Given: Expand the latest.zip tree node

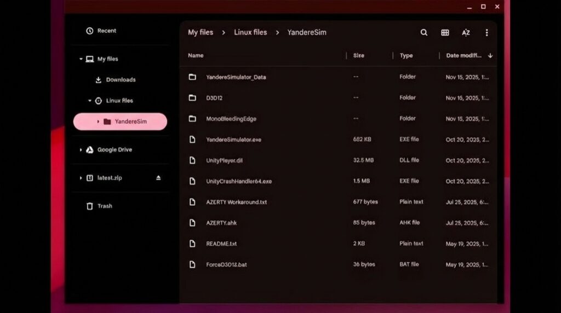Looking at the screenshot, I should click(x=81, y=178).
